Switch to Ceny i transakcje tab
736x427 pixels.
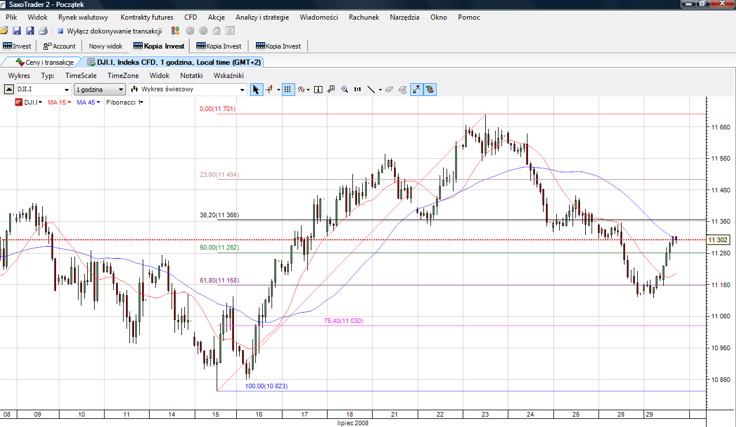pyautogui.click(x=44, y=62)
